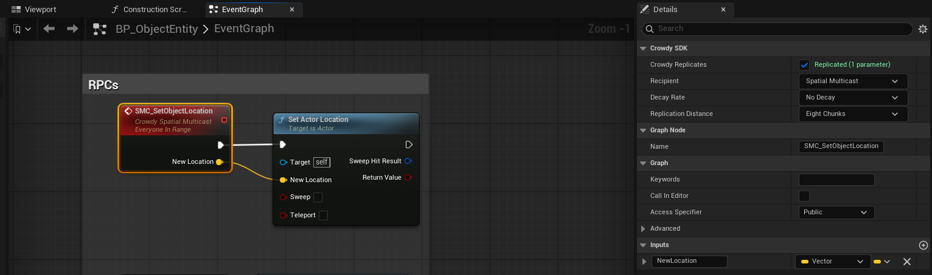Click the SMC_SetObjectLocation exec output pin
This screenshot has height=275, width=932.
click(x=221, y=144)
